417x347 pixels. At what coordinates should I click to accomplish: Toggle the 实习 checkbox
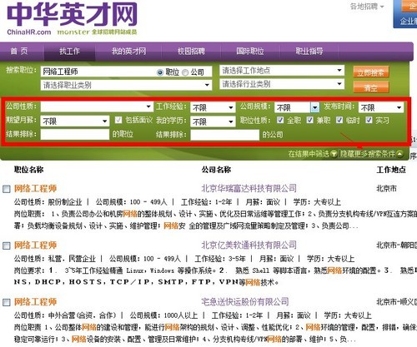click(369, 120)
